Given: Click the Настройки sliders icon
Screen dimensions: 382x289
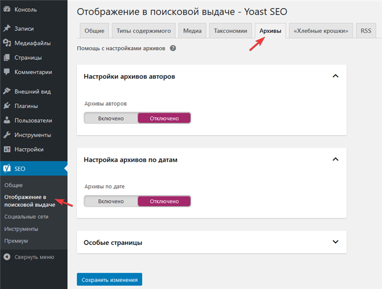Looking at the screenshot, I should pos(7,149).
